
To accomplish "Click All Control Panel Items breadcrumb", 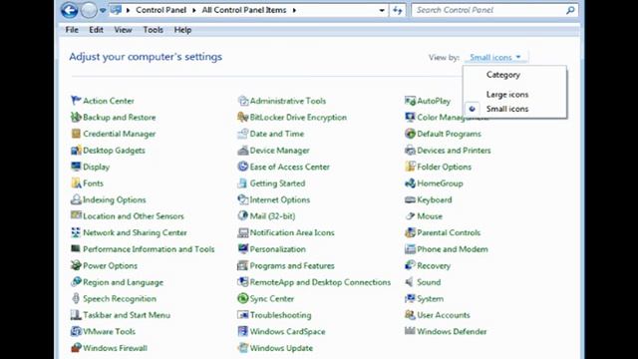I will [x=244, y=10].
